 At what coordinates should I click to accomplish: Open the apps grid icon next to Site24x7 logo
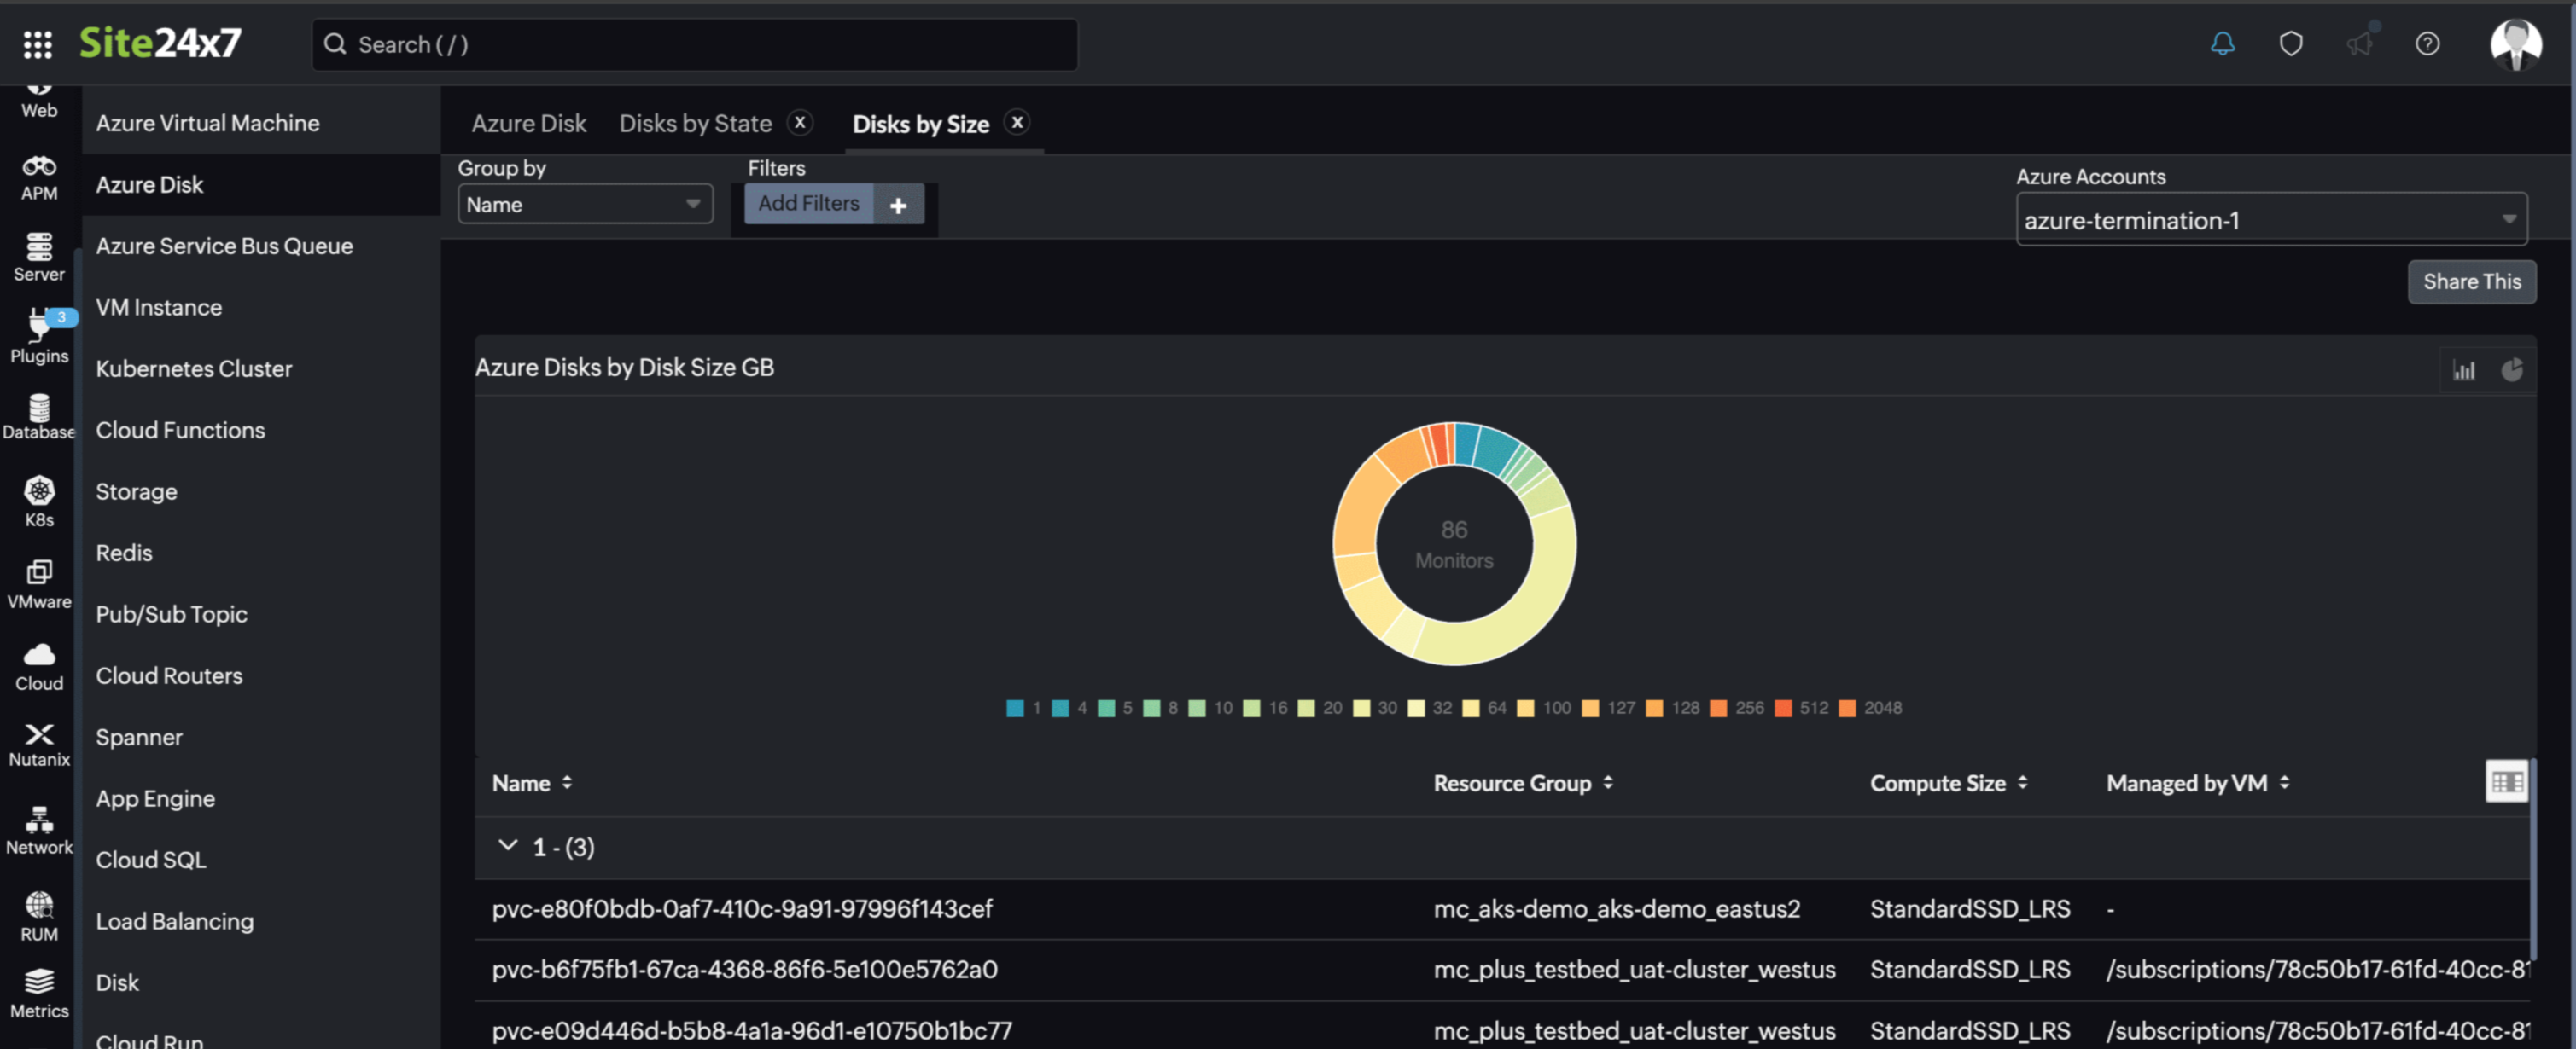pos(38,44)
